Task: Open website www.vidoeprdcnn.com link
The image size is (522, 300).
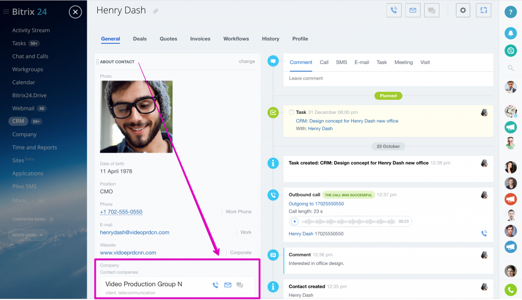Action: [128, 253]
